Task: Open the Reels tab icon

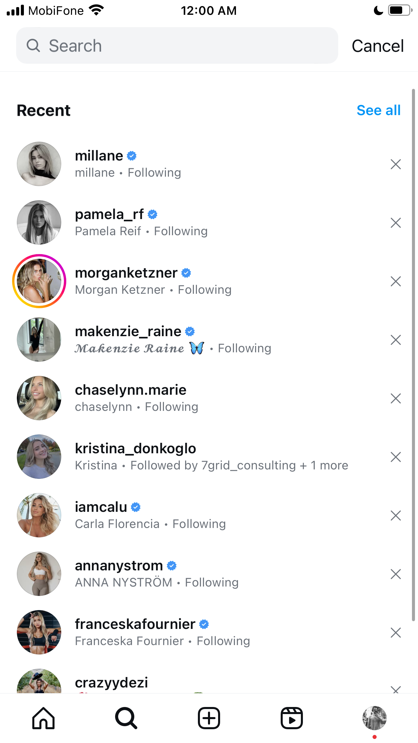Action: pos(292,718)
